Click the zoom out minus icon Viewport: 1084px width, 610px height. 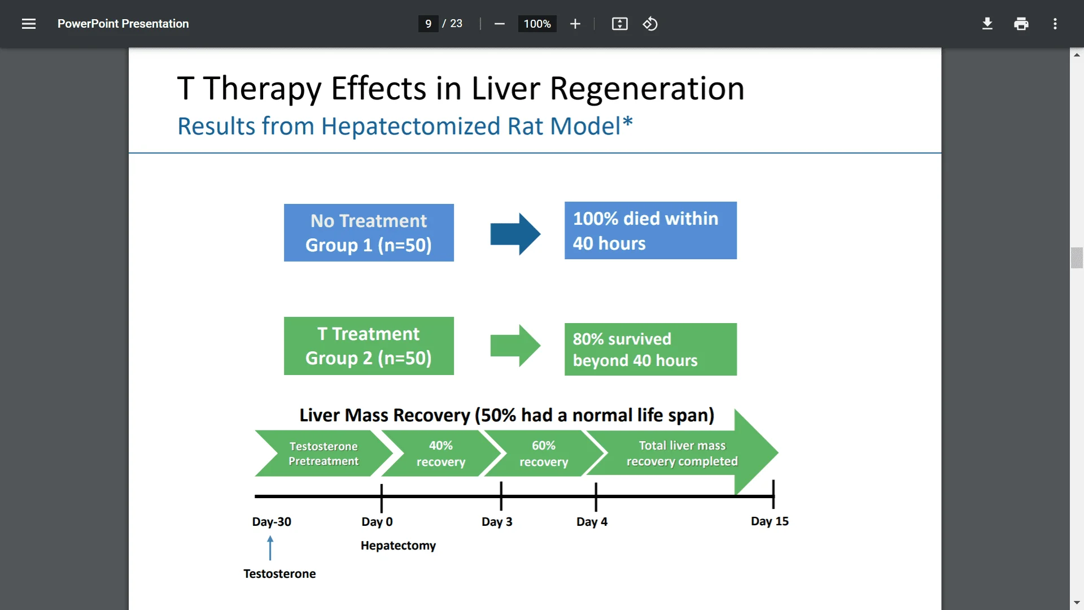pos(499,24)
